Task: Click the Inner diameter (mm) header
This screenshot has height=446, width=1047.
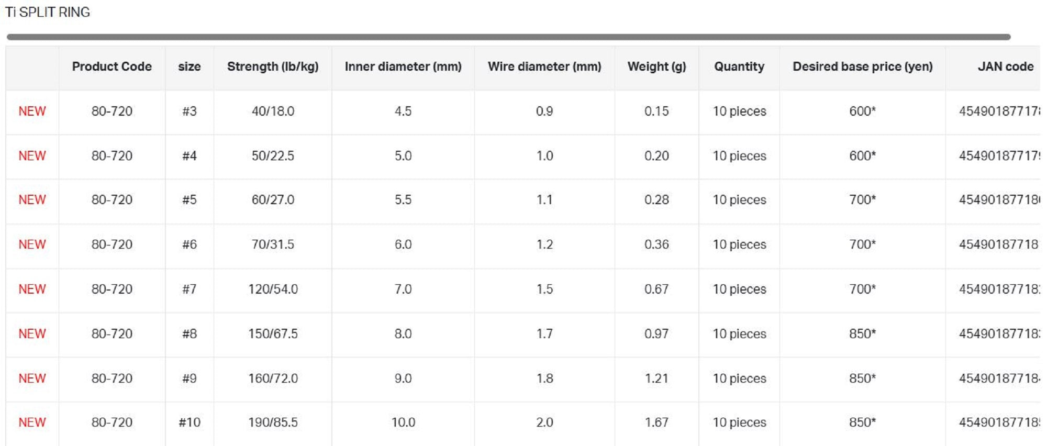Action: (403, 66)
